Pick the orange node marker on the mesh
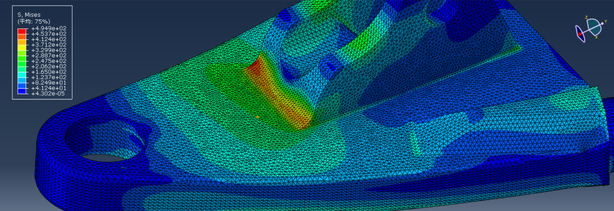Screen dimensions: 614x211 click(257, 117)
